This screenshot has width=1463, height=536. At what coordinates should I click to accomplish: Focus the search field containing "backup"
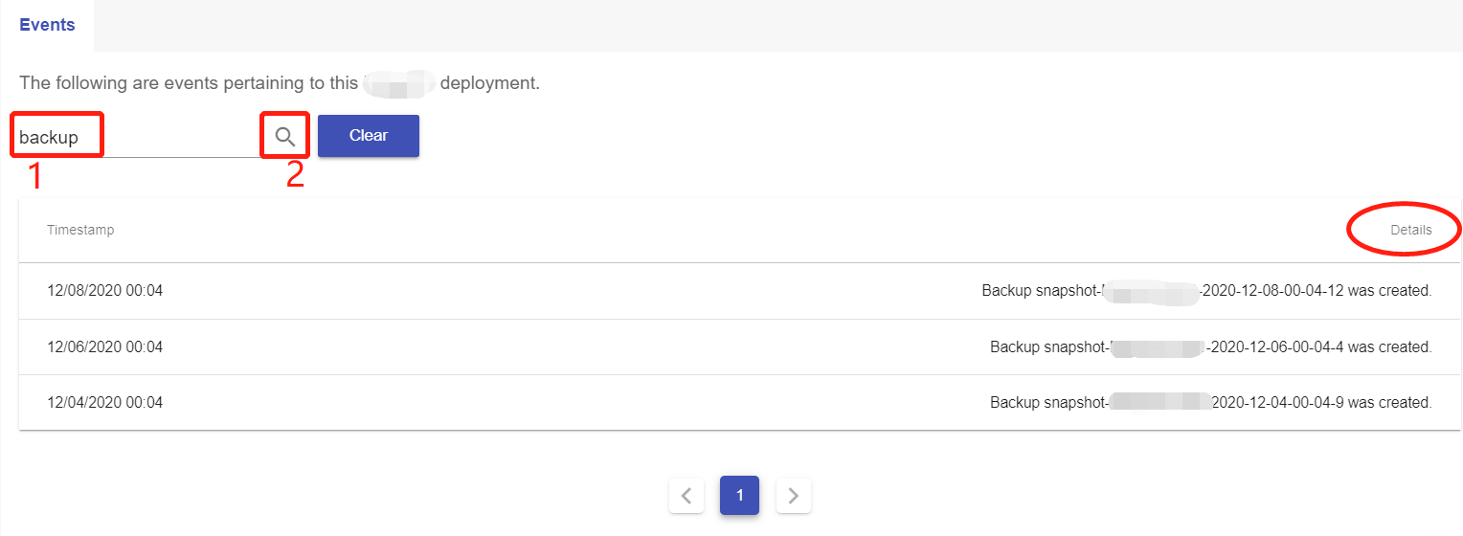134,137
